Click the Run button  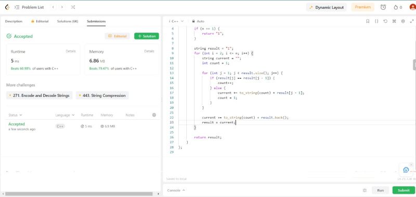click(x=381, y=190)
